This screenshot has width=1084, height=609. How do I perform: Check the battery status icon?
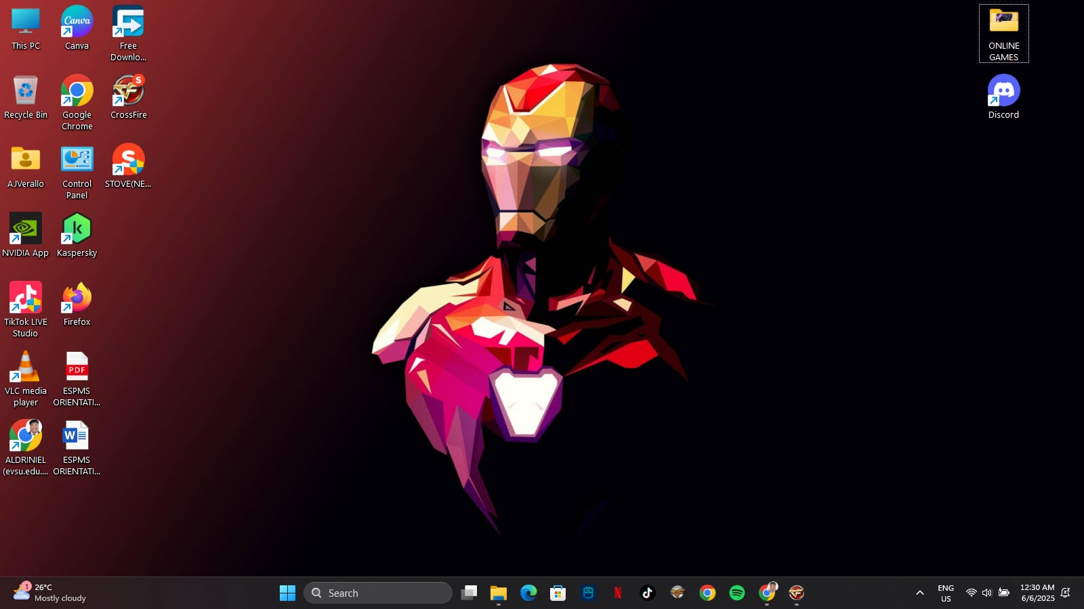coord(1004,593)
